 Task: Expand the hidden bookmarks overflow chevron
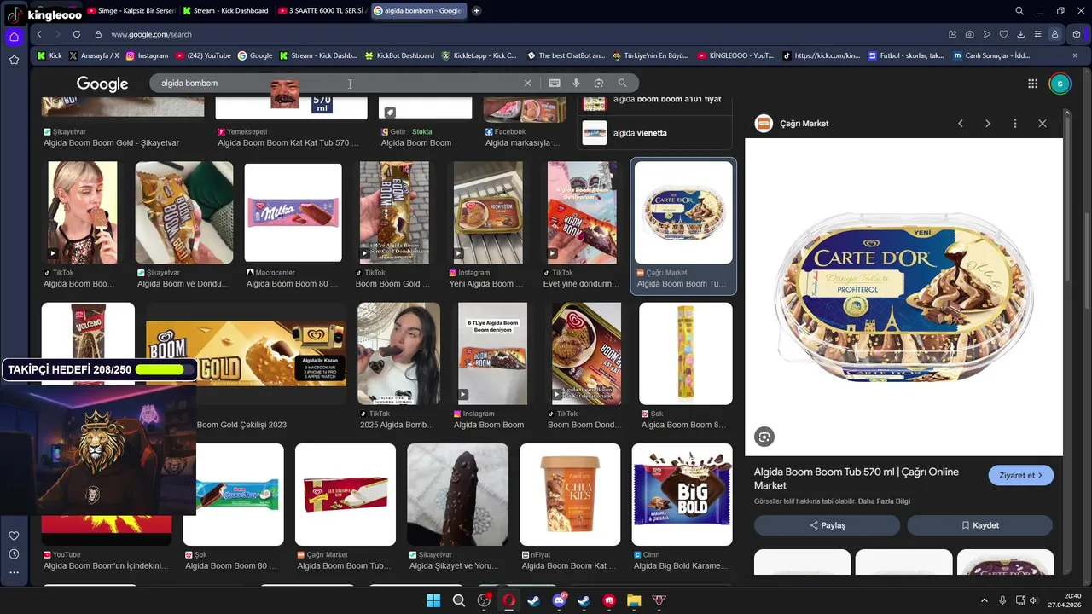click(x=1076, y=55)
